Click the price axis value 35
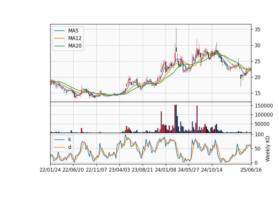Screen dimensions: 279x200 (257, 30)
